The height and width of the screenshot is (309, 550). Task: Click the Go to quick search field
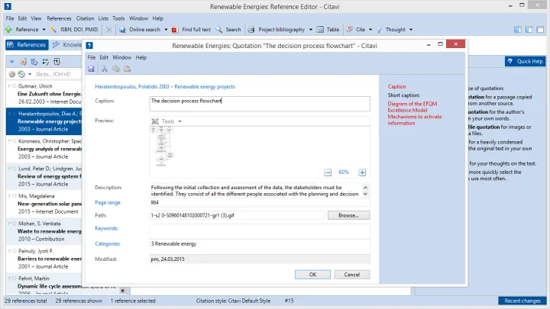click(57, 74)
